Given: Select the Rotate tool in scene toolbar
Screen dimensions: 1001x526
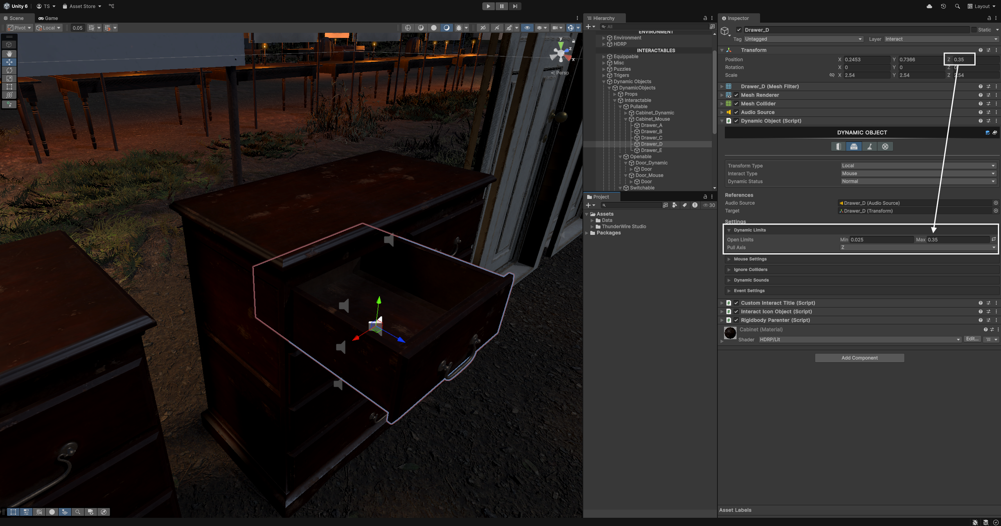Looking at the screenshot, I should pyautogui.click(x=9, y=70).
